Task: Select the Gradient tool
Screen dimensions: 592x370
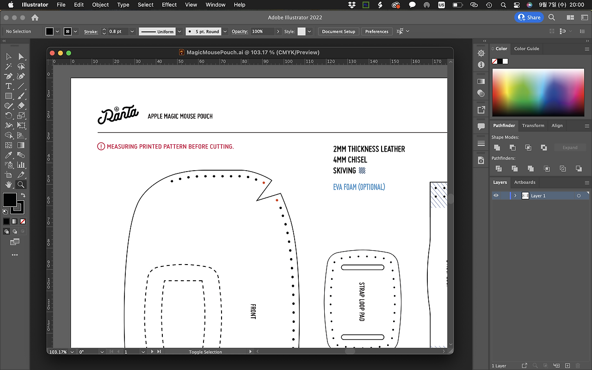Action: pos(21,145)
